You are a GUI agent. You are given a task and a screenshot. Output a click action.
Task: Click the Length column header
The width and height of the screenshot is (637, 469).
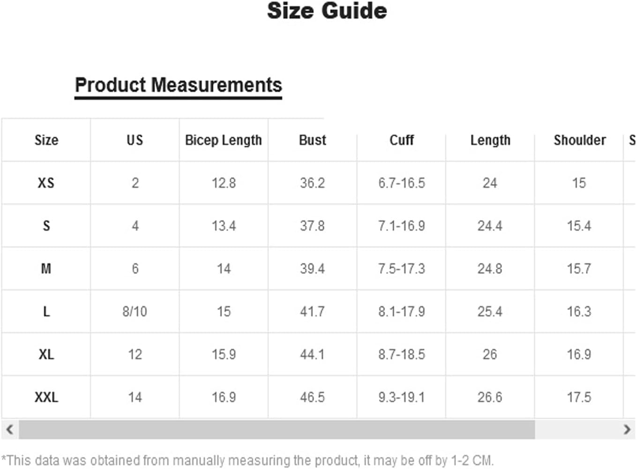[x=490, y=140]
